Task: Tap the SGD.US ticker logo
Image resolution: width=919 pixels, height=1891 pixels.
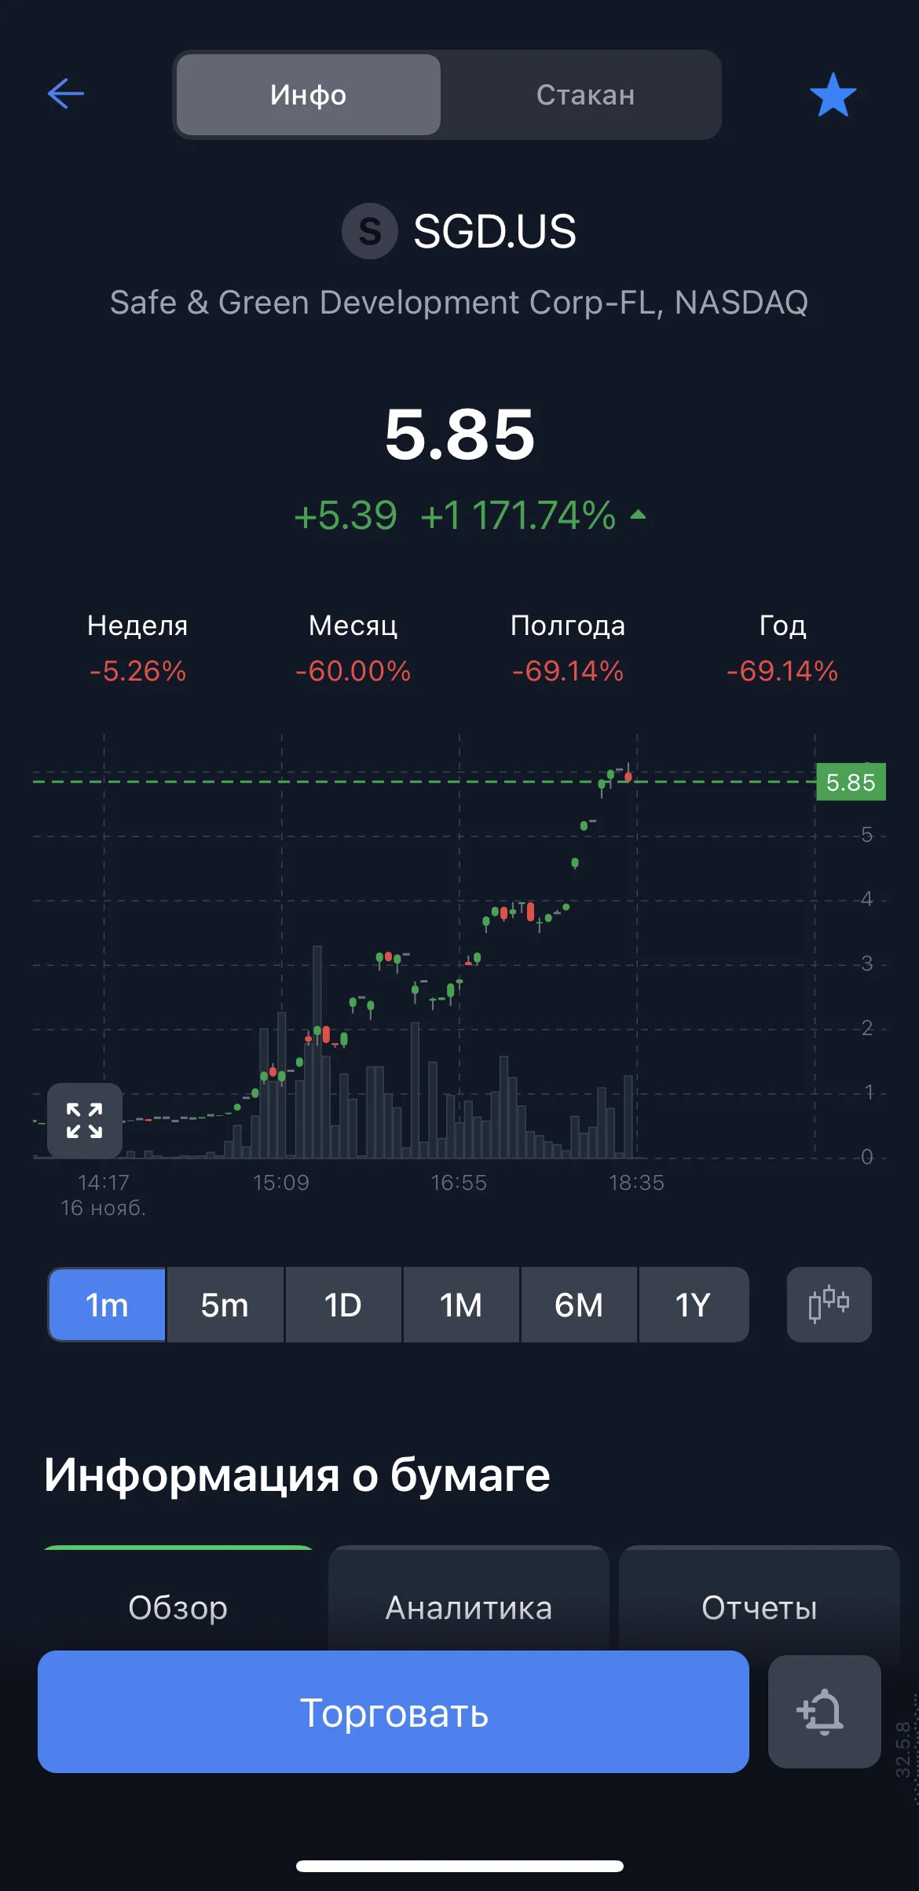Action: [x=370, y=231]
